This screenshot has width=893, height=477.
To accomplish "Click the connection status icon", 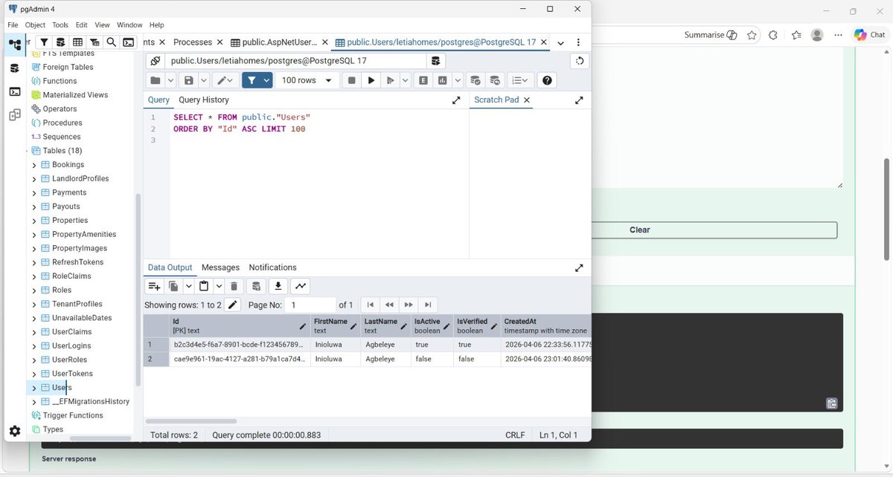I will (154, 61).
